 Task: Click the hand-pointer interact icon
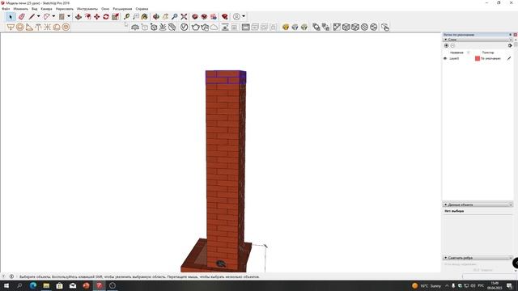pos(385,27)
